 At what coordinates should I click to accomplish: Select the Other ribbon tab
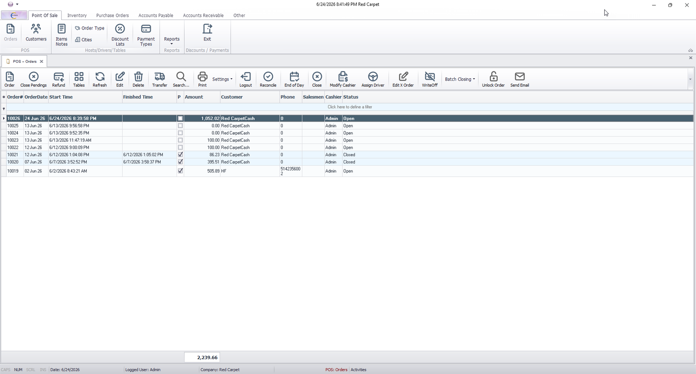[x=239, y=15]
